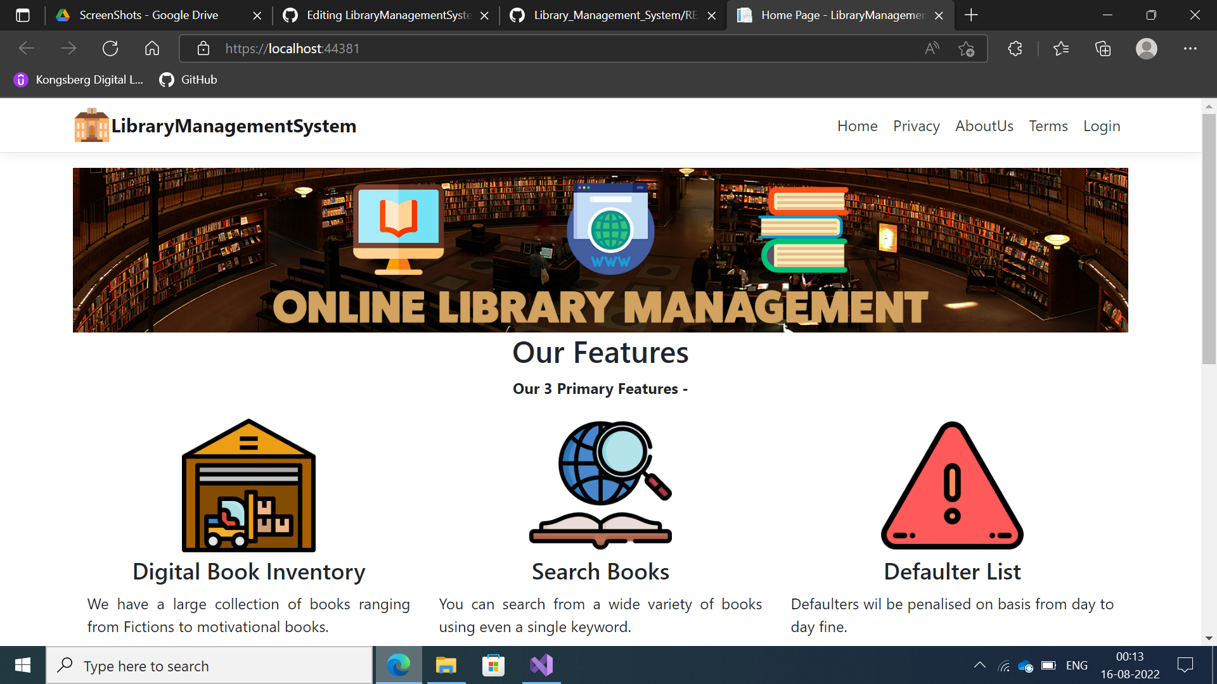Open the browser Extensions icon
Image resolution: width=1217 pixels, height=684 pixels.
click(x=1015, y=48)
